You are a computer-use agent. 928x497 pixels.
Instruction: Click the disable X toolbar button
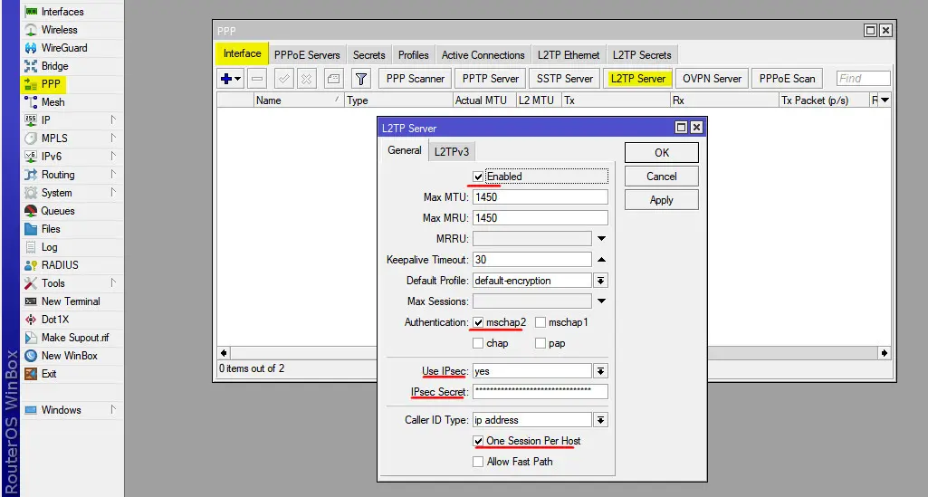pos(306,79)
